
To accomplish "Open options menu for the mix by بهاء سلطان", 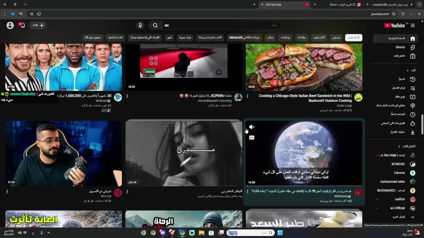I will [x=127, y=191].
